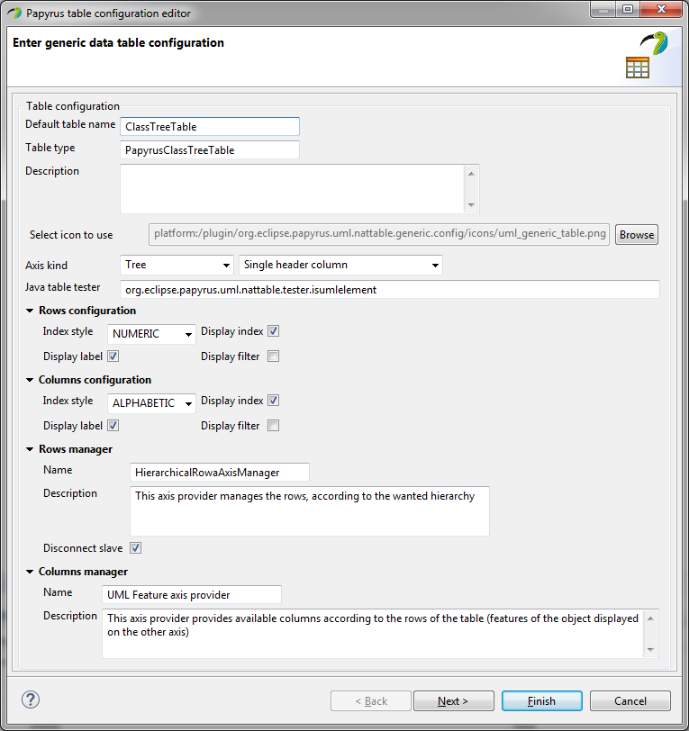Toggle Columns configuration Display label checkbox
689x731 pixels.
click(113, 426)
